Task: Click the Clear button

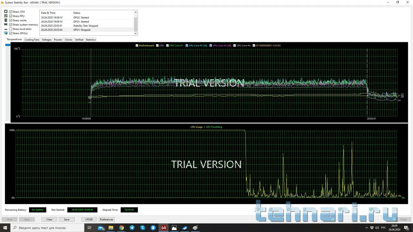Action: pyautogui.click(x=49, y=219)
